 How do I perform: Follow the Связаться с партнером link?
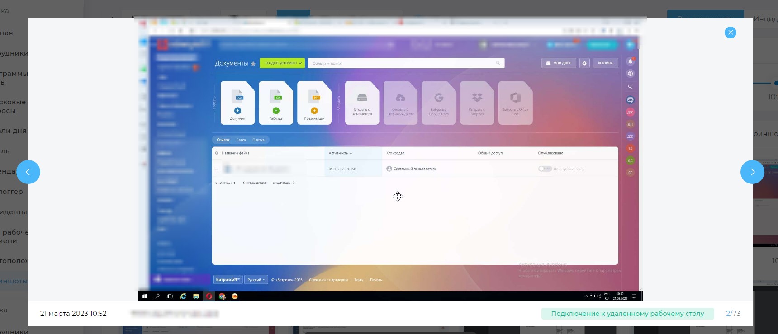tap(328, 280)
